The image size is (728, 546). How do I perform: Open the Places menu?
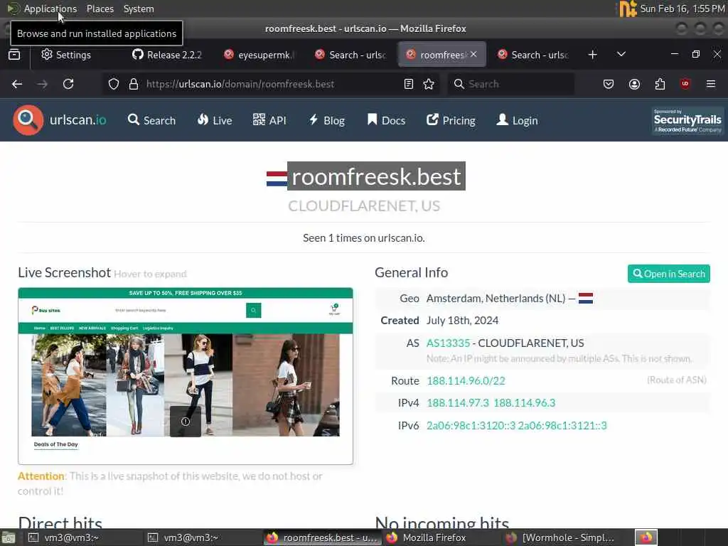click(100, 9)
